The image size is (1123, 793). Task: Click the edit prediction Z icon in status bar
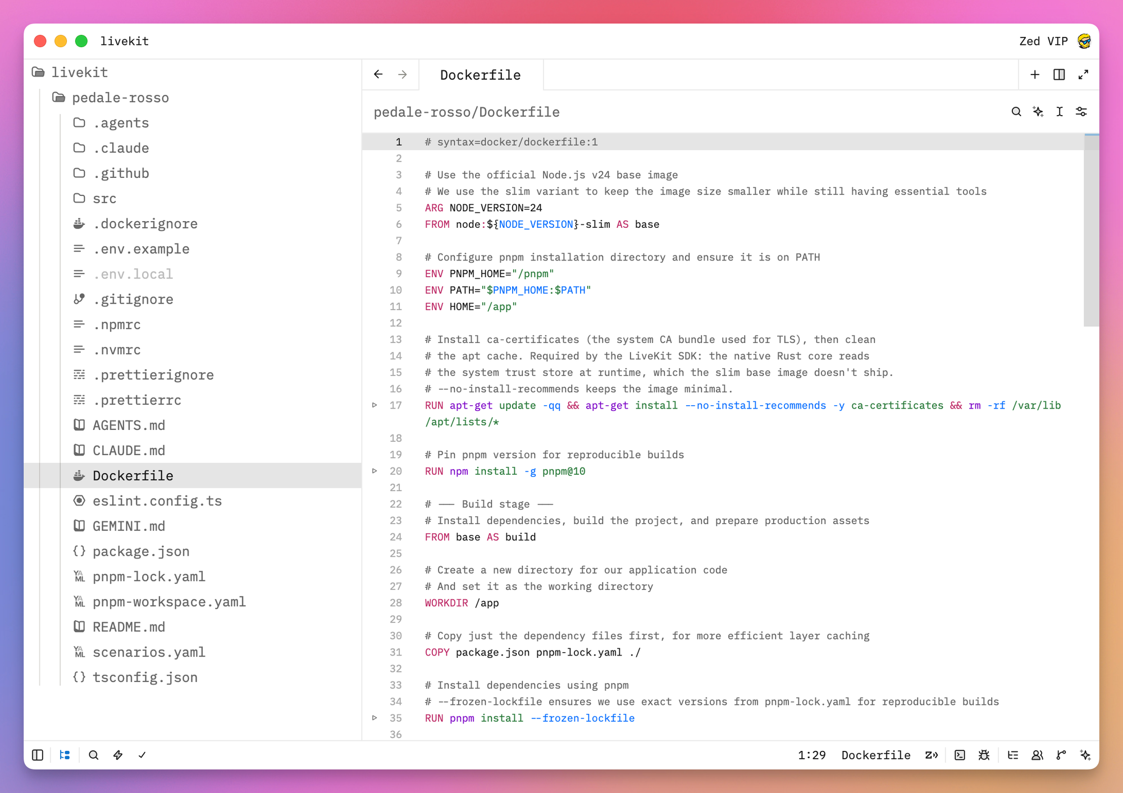pos(932,755)
